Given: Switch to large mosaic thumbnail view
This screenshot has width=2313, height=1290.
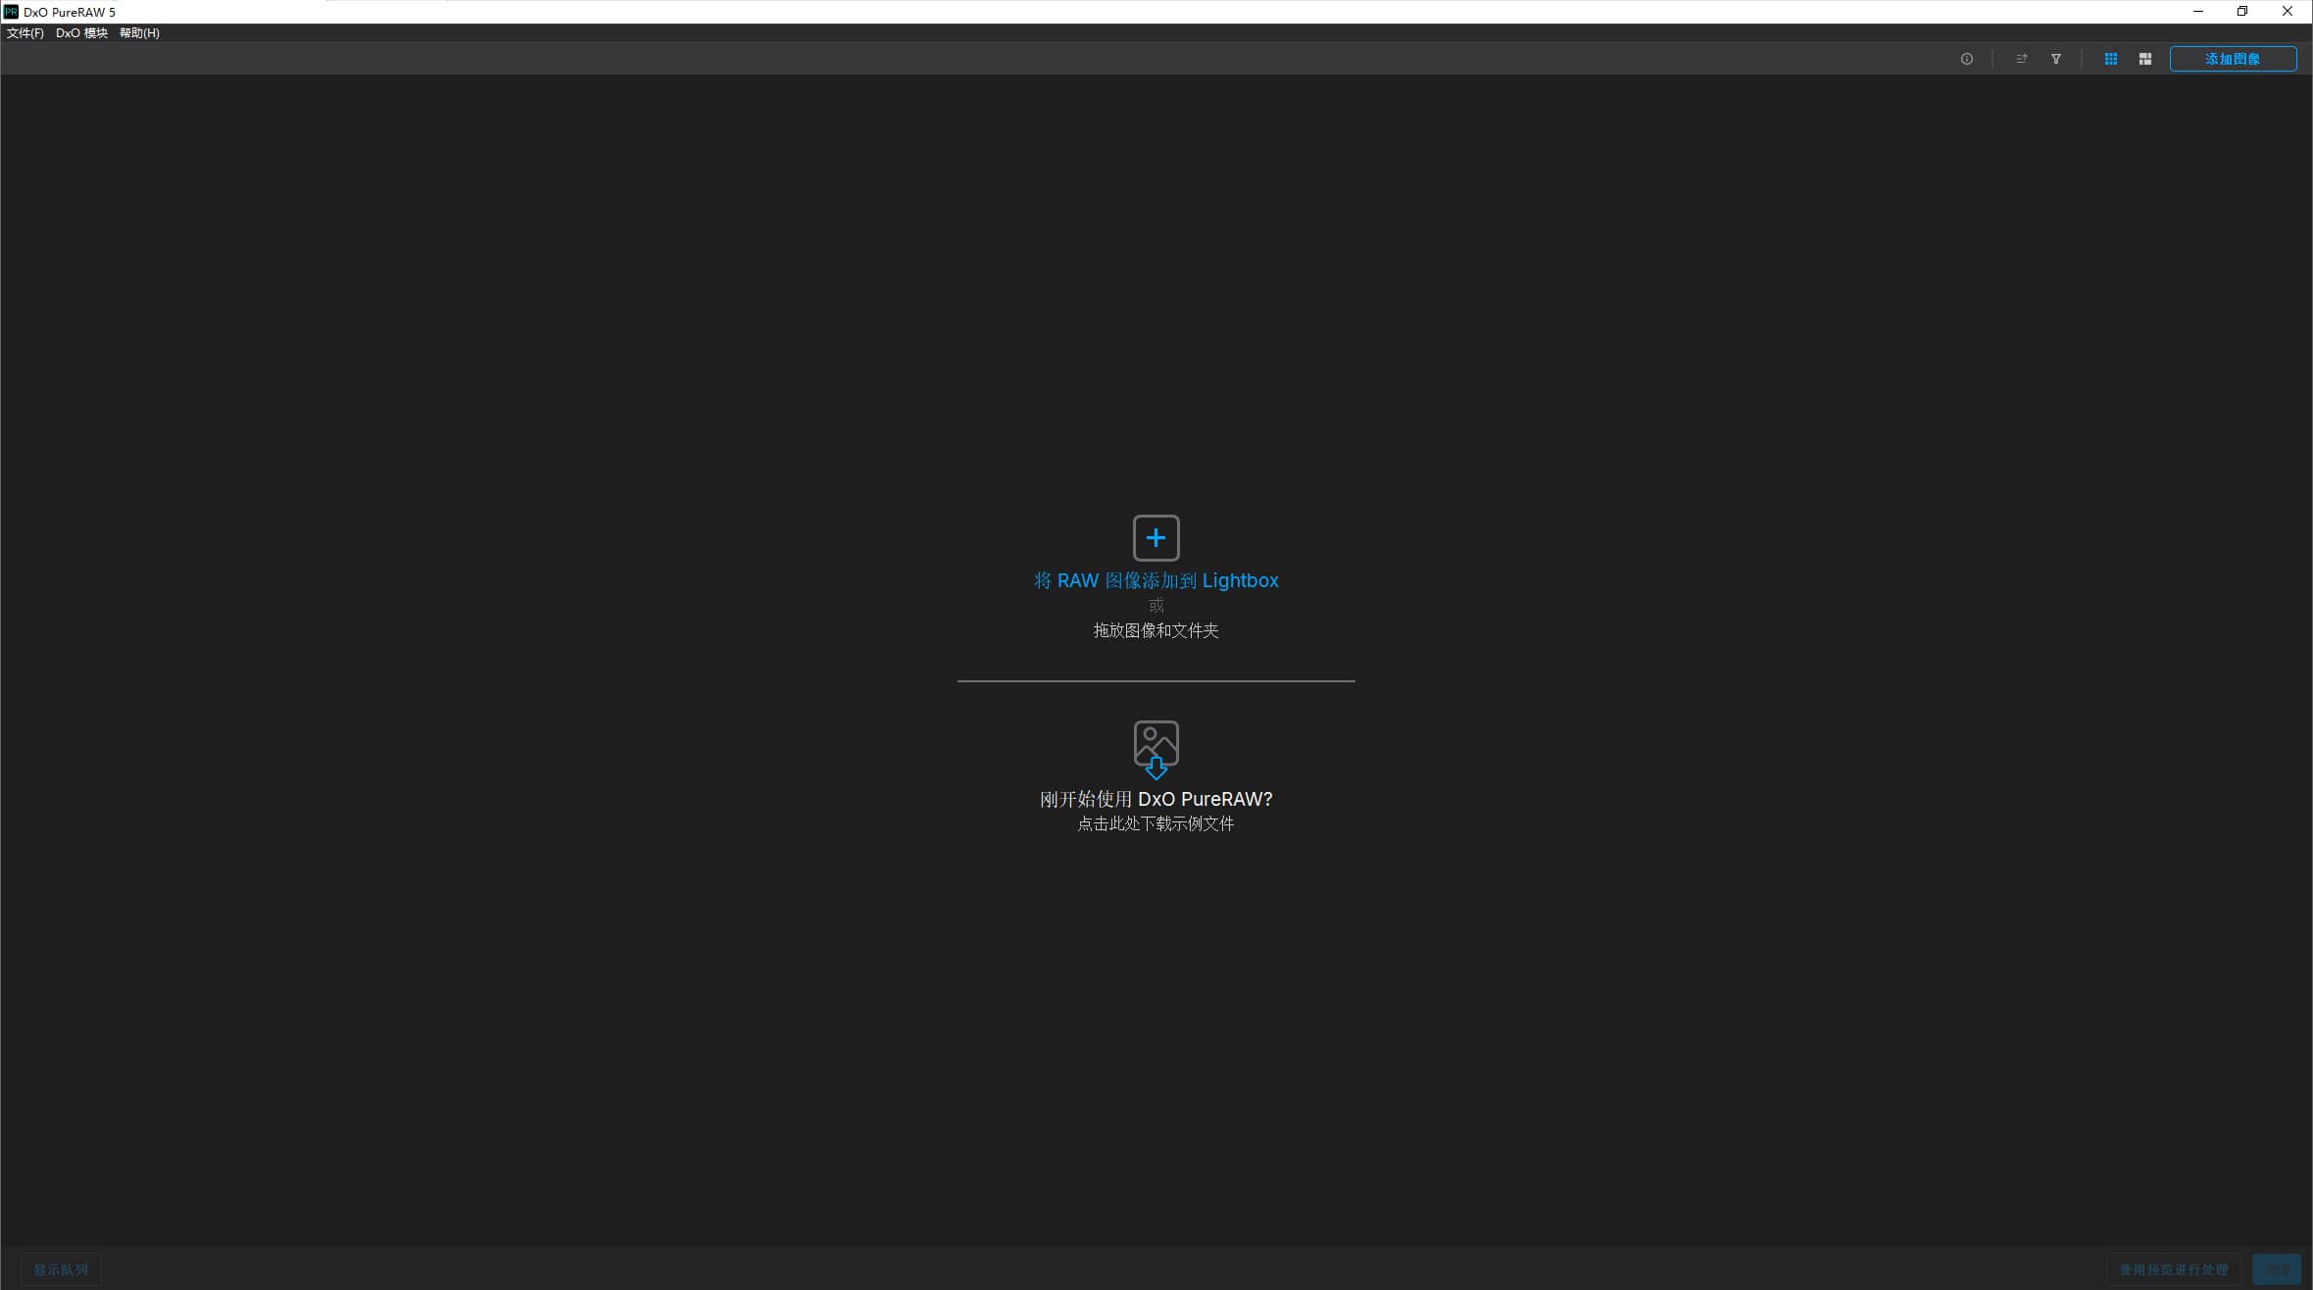Looking at the screenshot, I should coord(2144,59).
